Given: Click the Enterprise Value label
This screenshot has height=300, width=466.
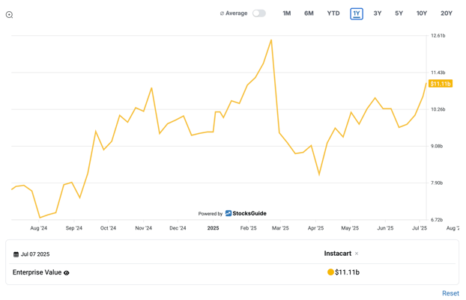Looking at the screenshot, I should tap(37, 272).
